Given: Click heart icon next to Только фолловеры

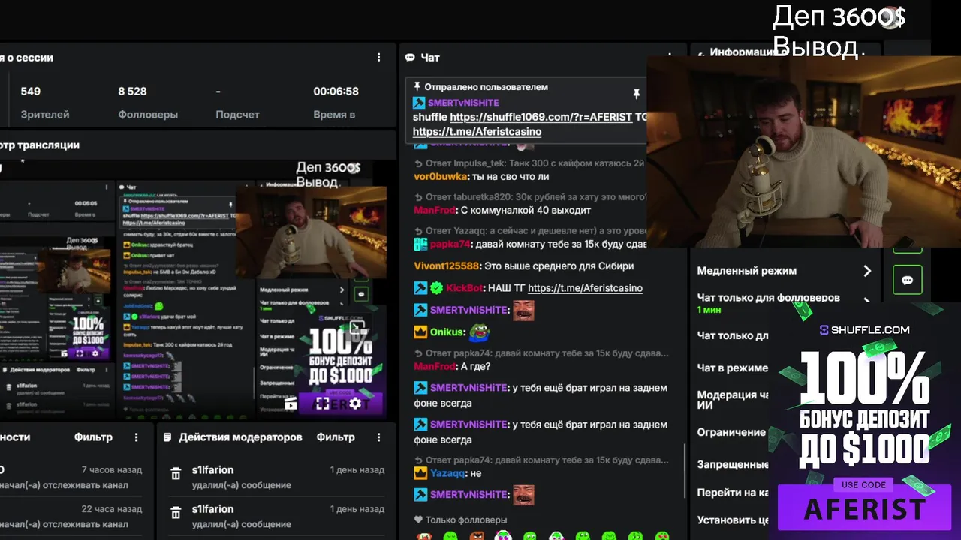Looking at the screenshot, I should click(x=418, y=520).
